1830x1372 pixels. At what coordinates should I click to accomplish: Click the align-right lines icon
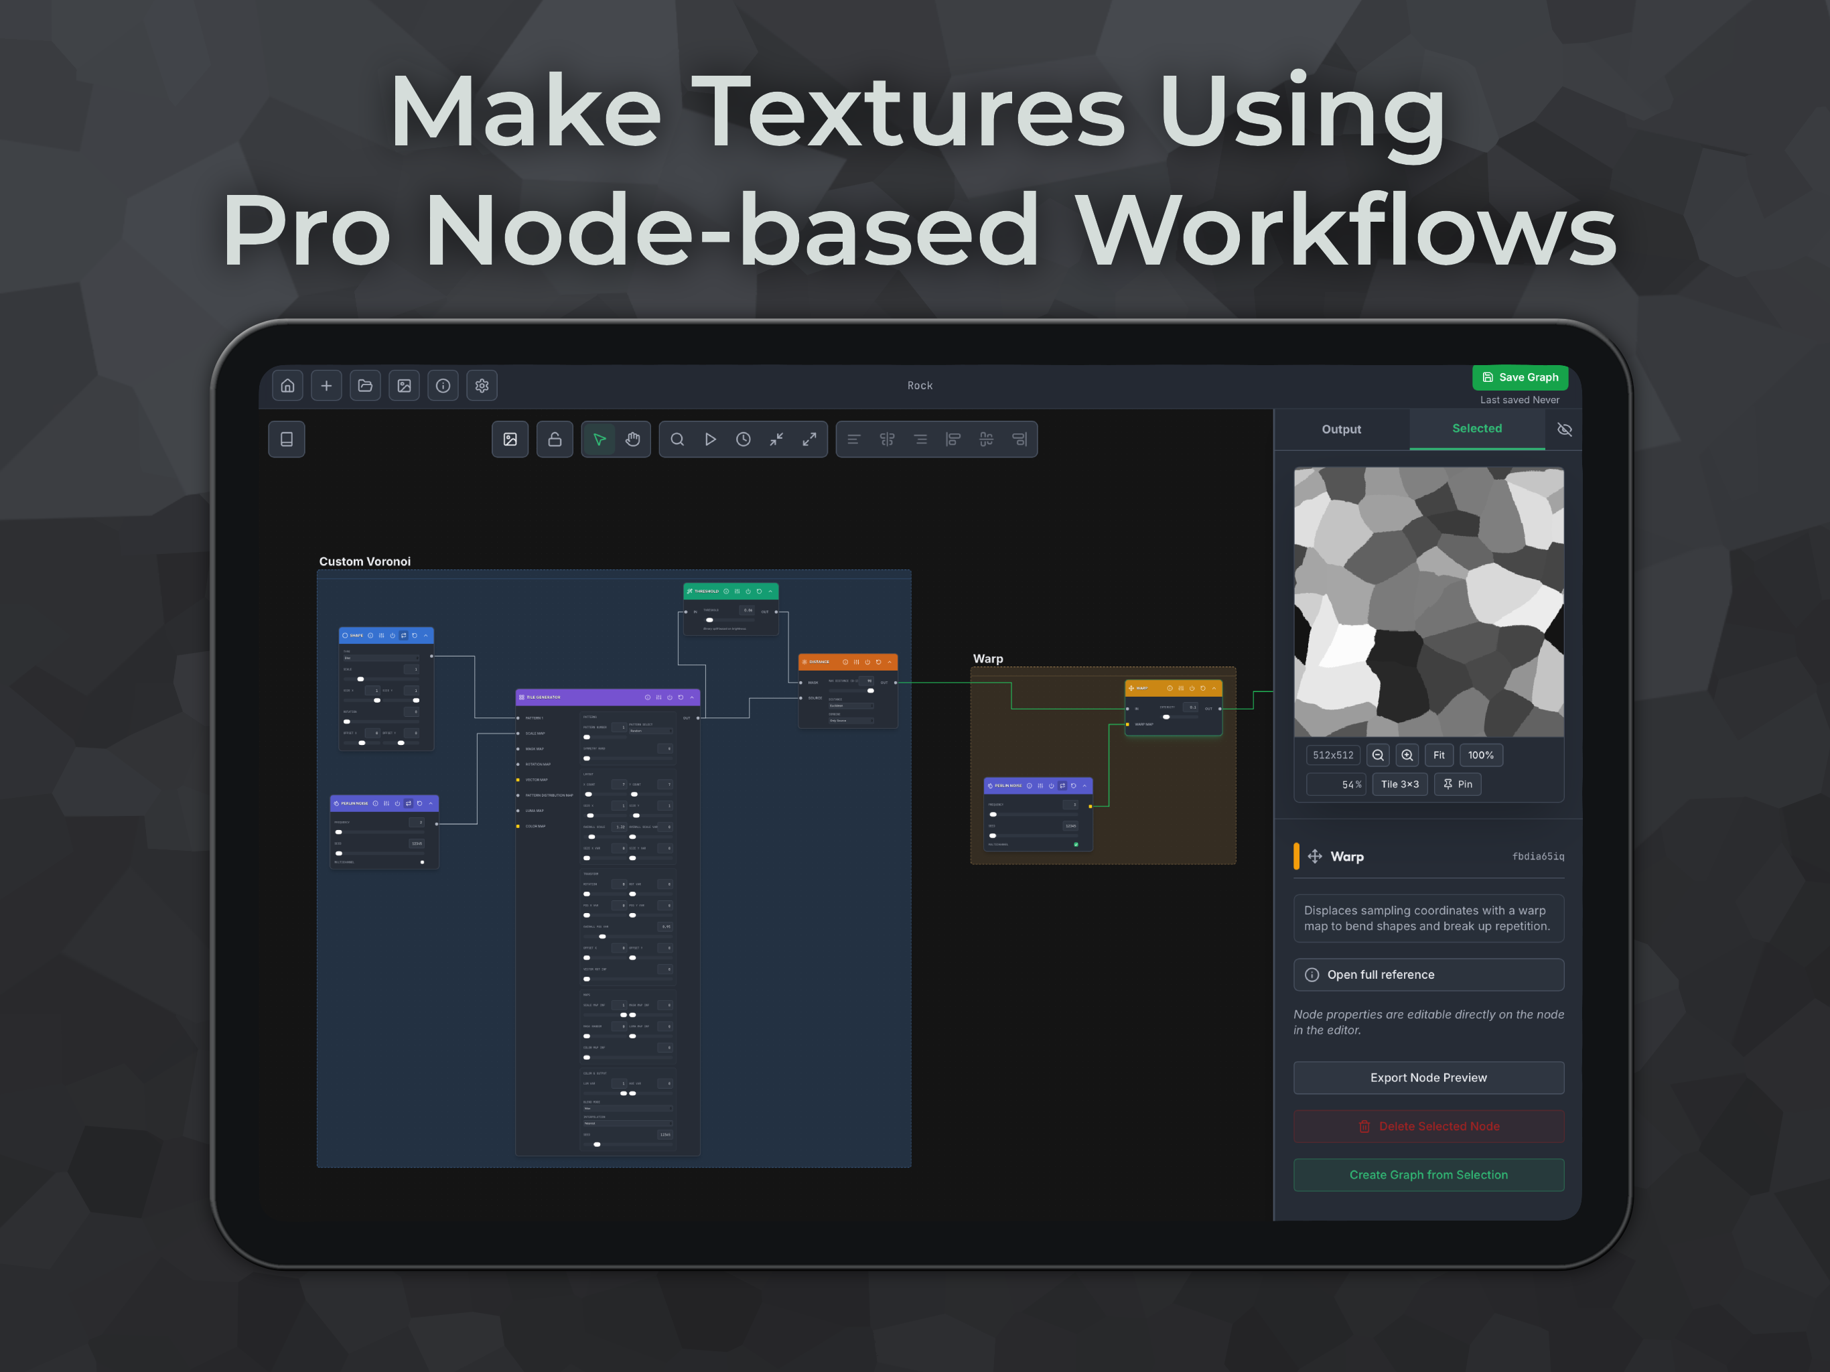click(x=920, y=439)
